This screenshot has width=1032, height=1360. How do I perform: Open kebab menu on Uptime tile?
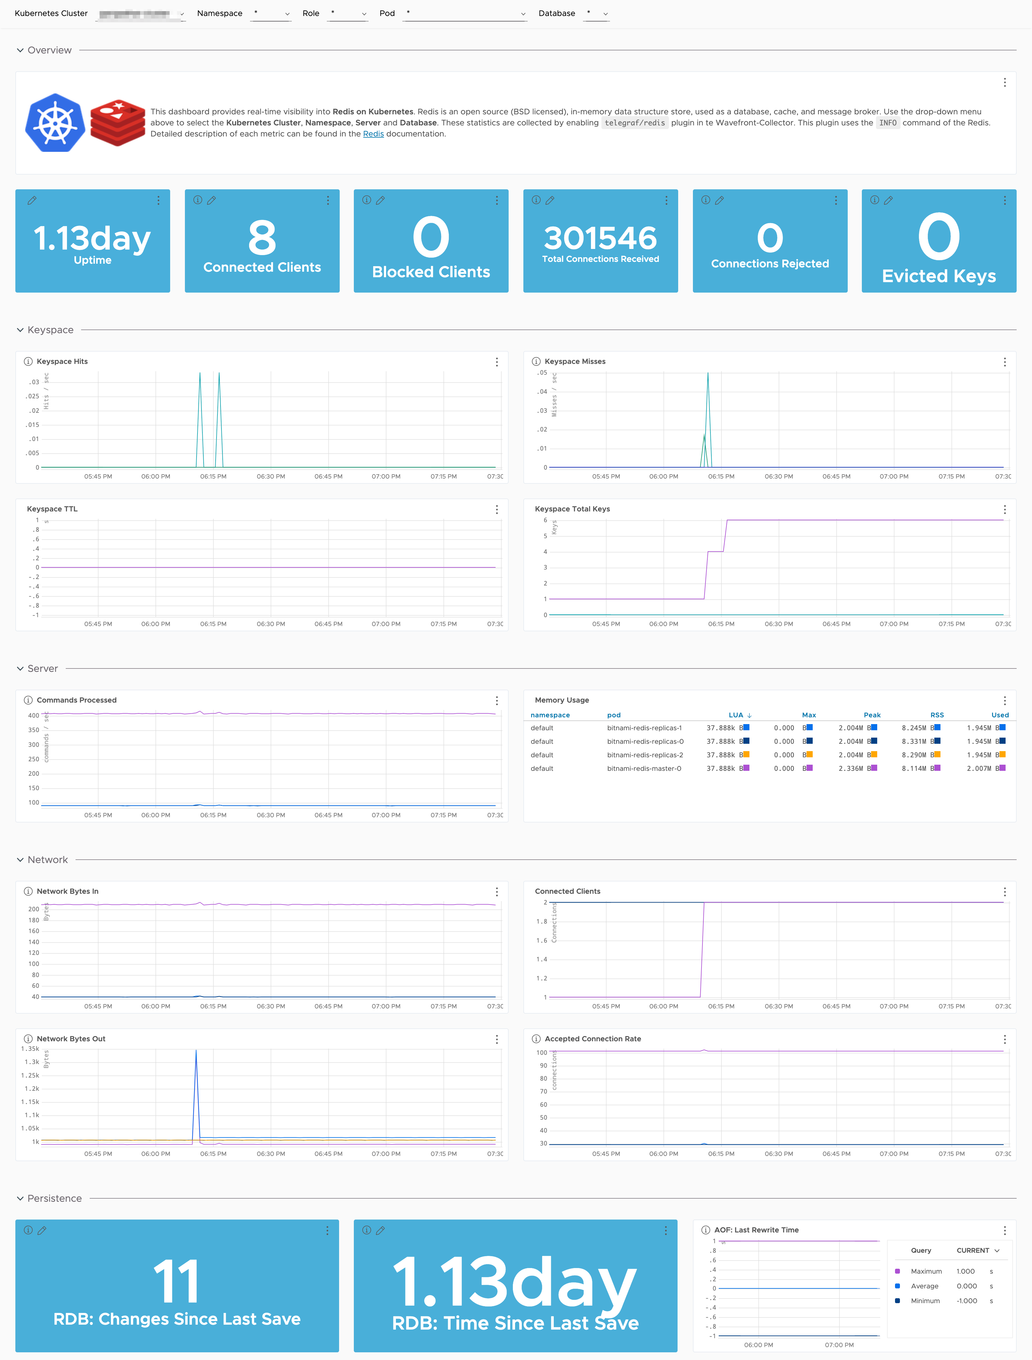pos(158,200)
